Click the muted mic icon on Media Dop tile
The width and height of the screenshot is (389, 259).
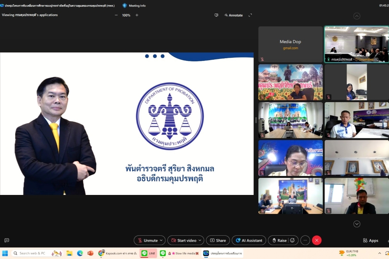coord(262,59)
